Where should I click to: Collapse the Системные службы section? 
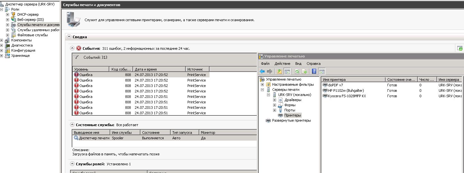(x=72, y=125)
